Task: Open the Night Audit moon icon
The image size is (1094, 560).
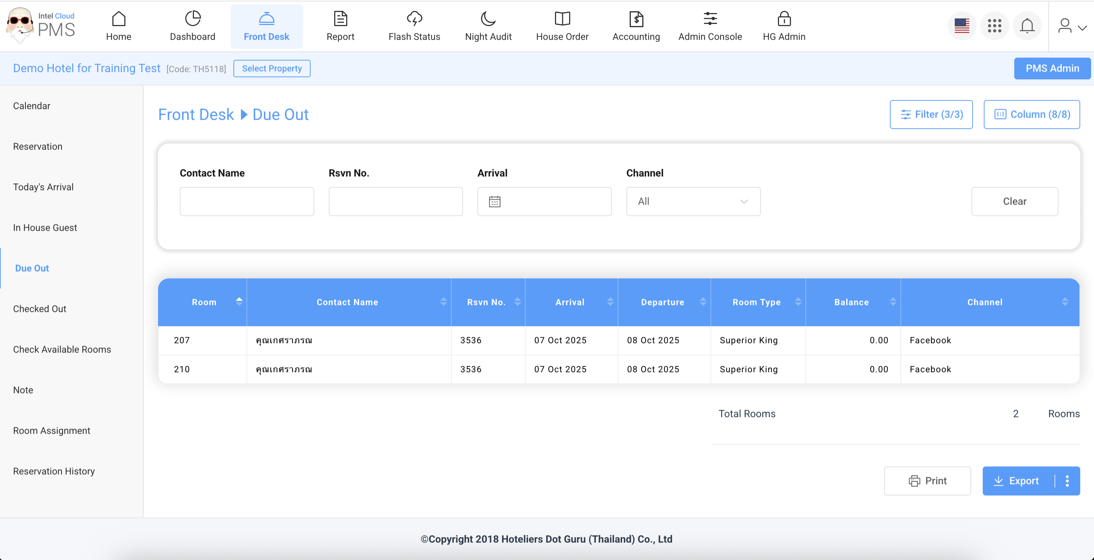Action: (x=488, y=19)
